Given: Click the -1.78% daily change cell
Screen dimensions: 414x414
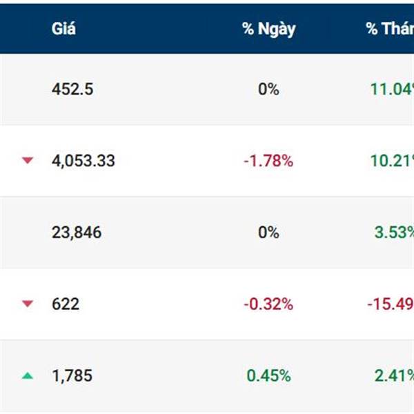Looking at the screenshot, I should pyautogui.click(x=268, y=161).
